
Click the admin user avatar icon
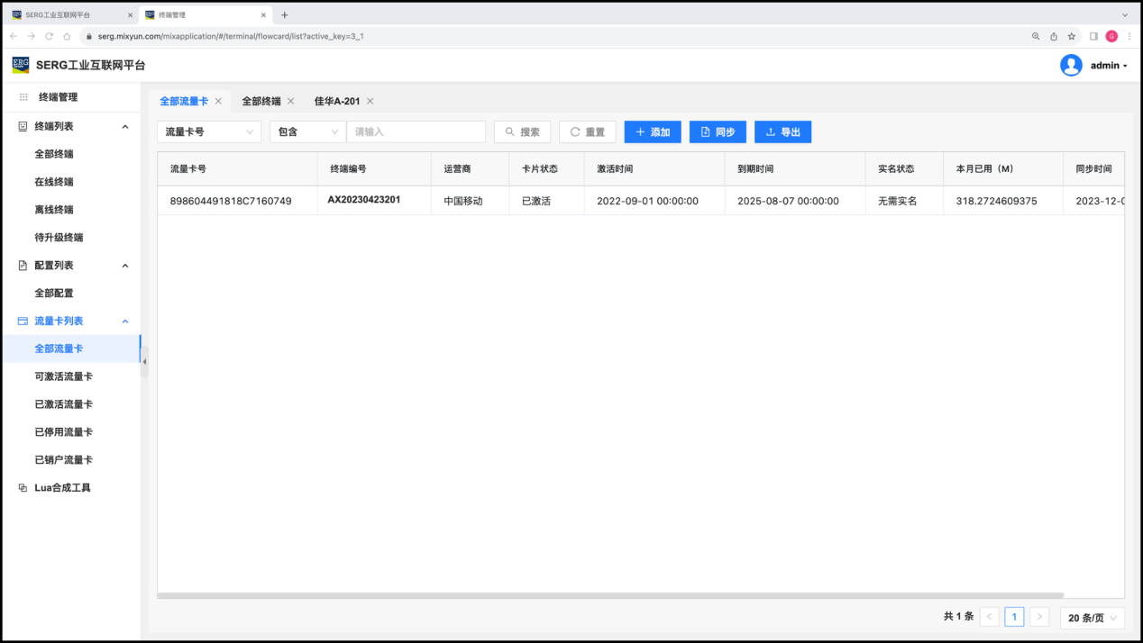pos(1071,65)
